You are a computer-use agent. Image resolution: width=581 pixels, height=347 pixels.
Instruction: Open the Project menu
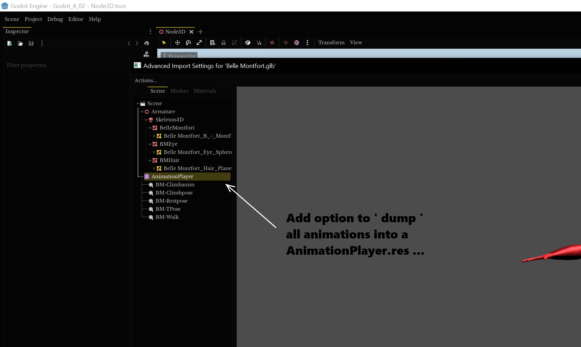point(33,19)
